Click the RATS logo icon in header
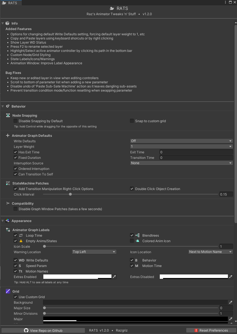The height and width of the screenshot is (334, 237). (x=112, y=8)
